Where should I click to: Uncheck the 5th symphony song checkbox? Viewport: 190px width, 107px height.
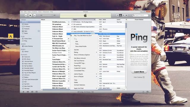pos(72,24)
